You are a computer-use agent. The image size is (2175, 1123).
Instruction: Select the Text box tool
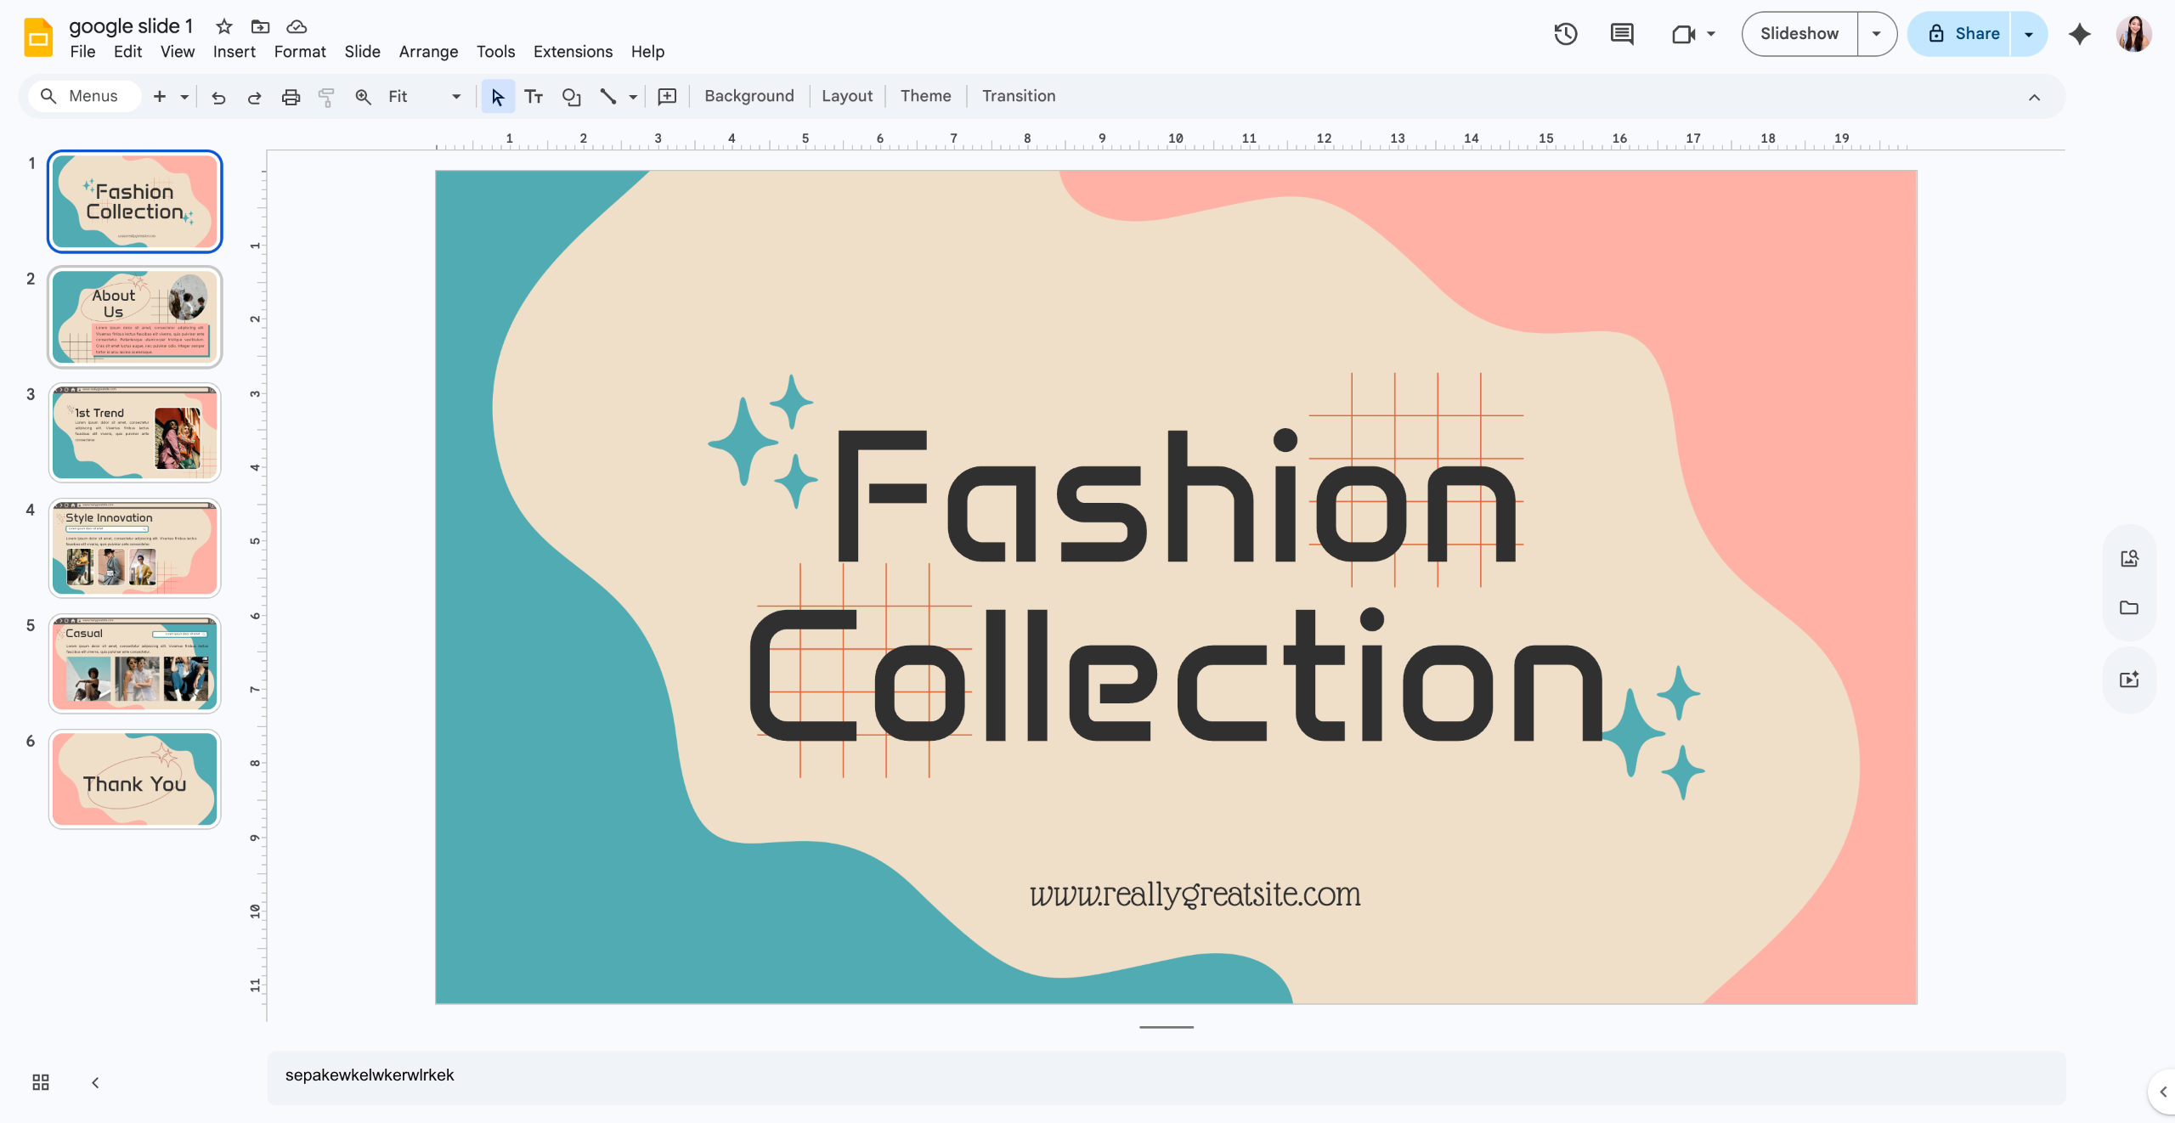pos(534,97)
